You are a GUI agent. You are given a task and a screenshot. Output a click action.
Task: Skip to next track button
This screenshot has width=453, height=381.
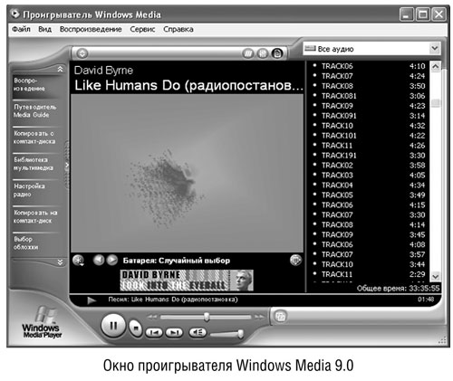[x=174, y=333]
